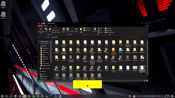Screen dimensions: 175x98
Task: Click Invert selection in the ribbon
Action: 109,32
